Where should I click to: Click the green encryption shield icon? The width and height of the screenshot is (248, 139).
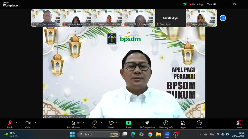(x=185, y=4)
